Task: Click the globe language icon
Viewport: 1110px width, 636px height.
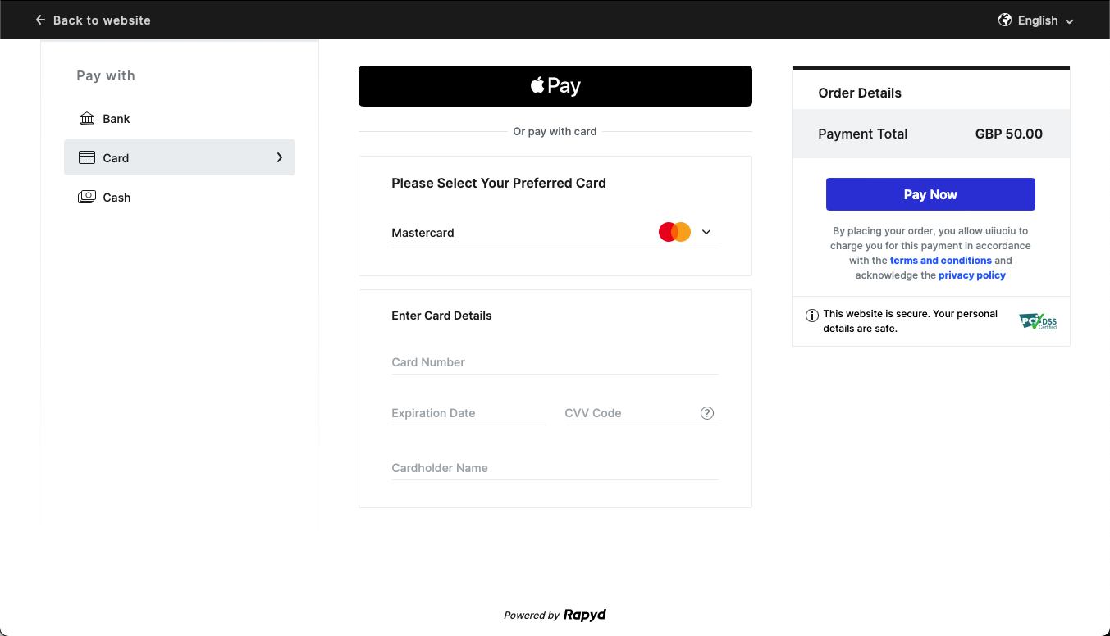Action: [x=1004, y=20]
